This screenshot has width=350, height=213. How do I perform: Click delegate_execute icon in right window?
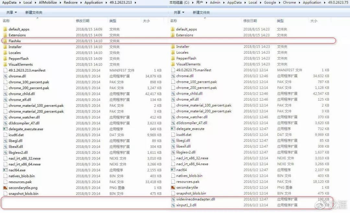(x=173, y=129)
